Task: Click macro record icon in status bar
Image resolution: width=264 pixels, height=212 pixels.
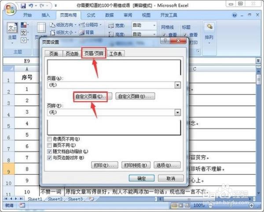Action: 22,205
